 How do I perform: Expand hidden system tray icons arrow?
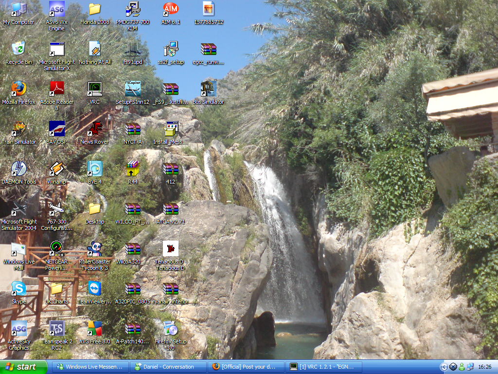point(444,367)
